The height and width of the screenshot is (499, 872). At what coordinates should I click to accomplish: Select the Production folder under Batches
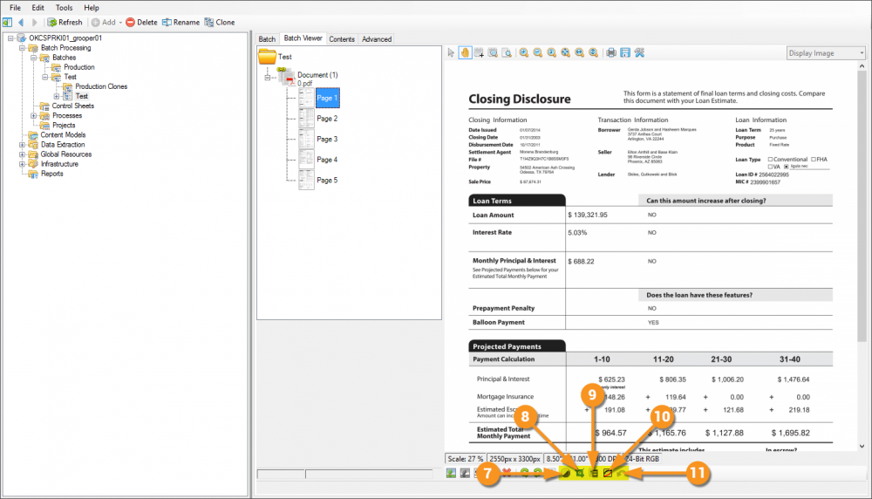[79, 67]
